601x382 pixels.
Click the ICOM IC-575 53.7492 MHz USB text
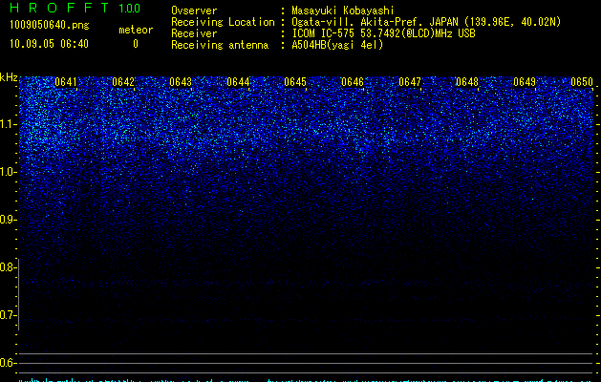click(383, 33)
